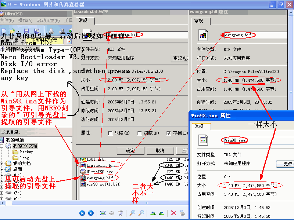Click the 727 KB size cell

(x=173, y=172)
